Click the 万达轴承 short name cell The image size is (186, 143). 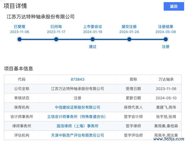coord(166,79)
